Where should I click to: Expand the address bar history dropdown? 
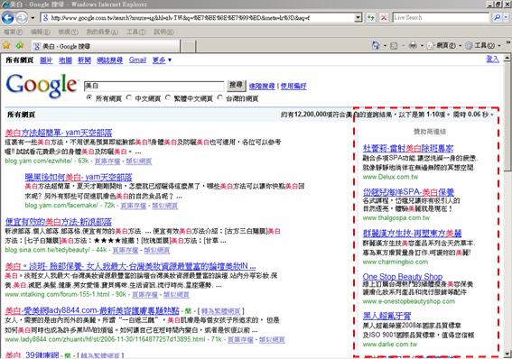(358, 18)
